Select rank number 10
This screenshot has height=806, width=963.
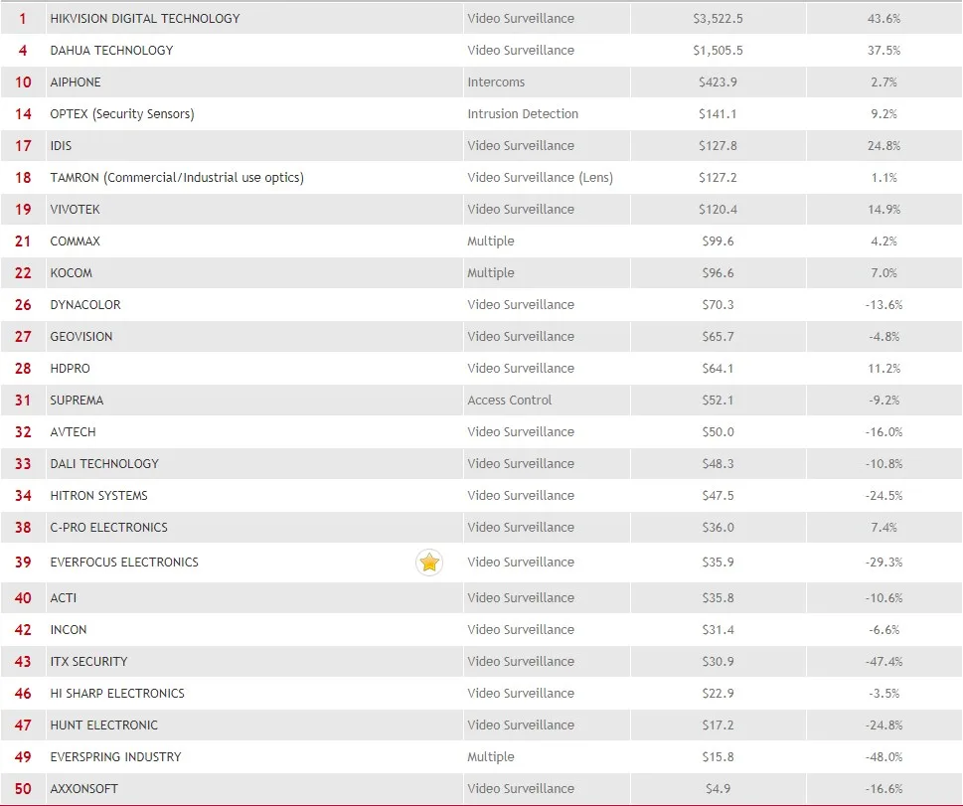[23, 82]
